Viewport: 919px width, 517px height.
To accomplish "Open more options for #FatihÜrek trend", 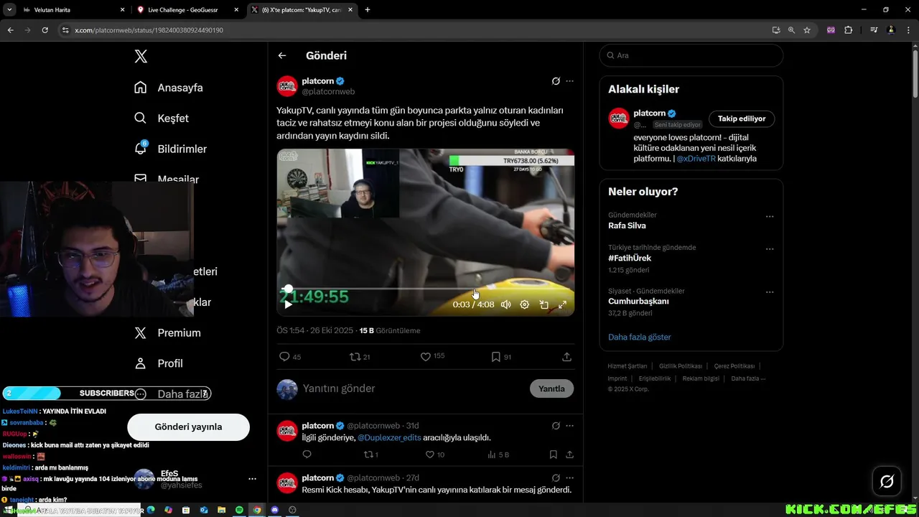I will (x=770, y=249).
